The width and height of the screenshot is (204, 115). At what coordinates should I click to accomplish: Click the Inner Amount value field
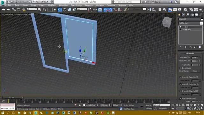tap(195, 57)
